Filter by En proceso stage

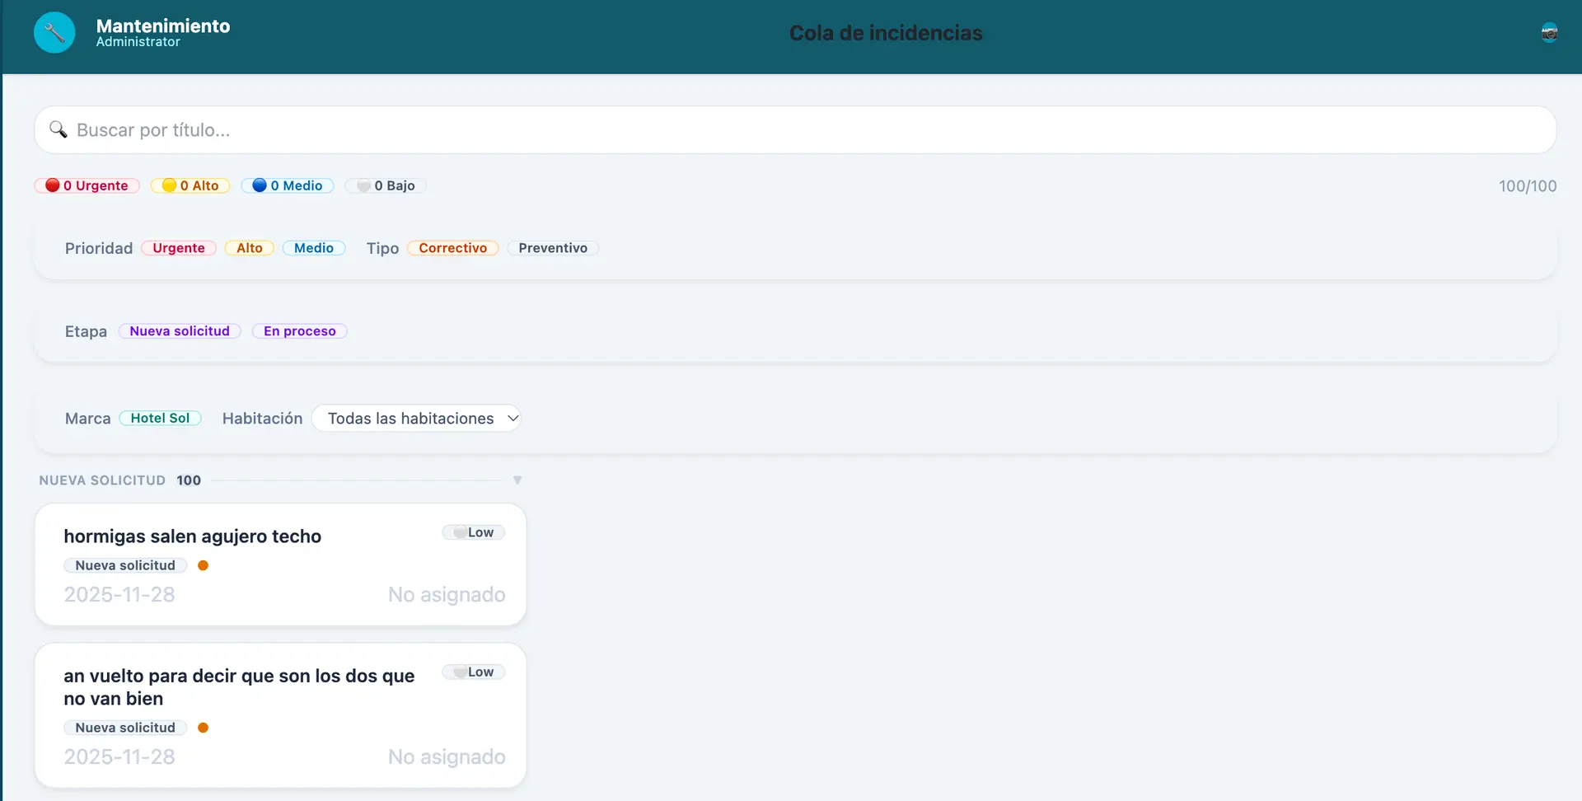coord(300,331)
